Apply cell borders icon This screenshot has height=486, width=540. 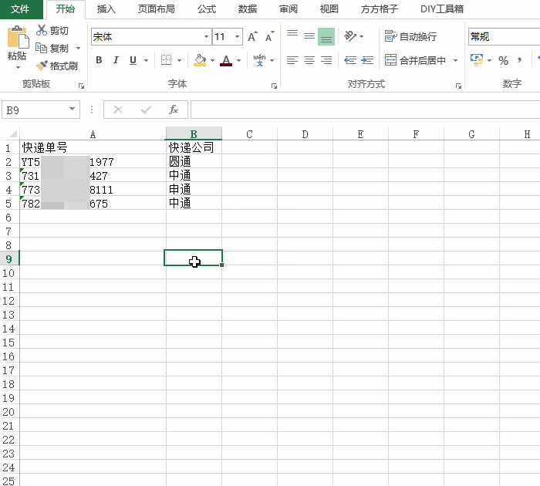pos(166,60)
